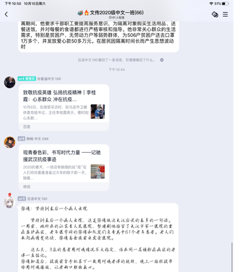The width and height of the screenshot is (234, 272).
Task: Tap thumbnail in 武汉抗疫事迹 card
Action: 98,171
